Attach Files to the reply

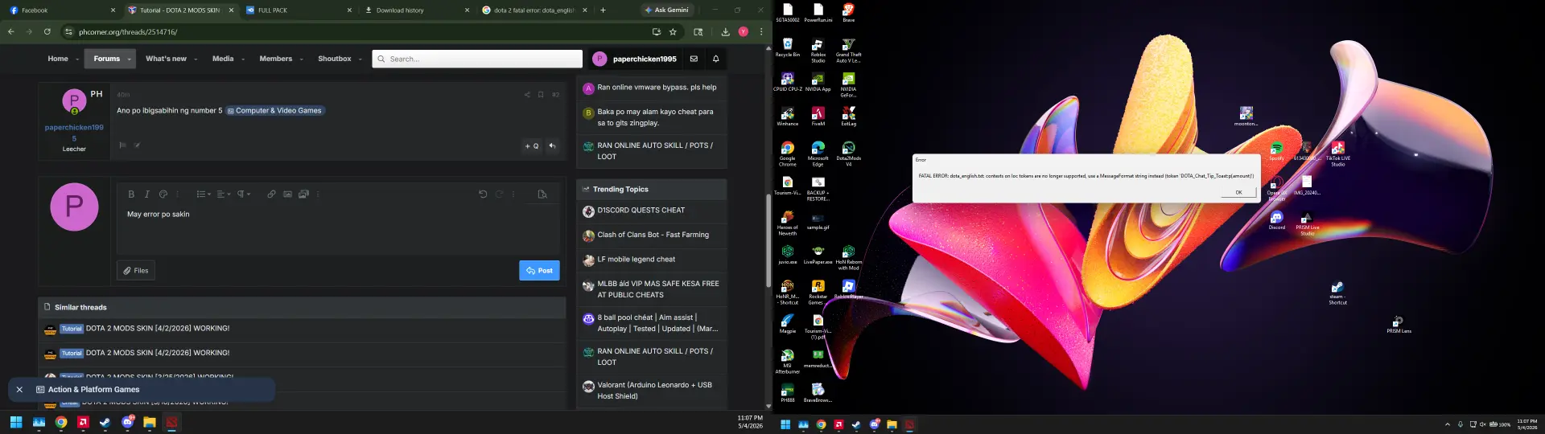(136, 271)
